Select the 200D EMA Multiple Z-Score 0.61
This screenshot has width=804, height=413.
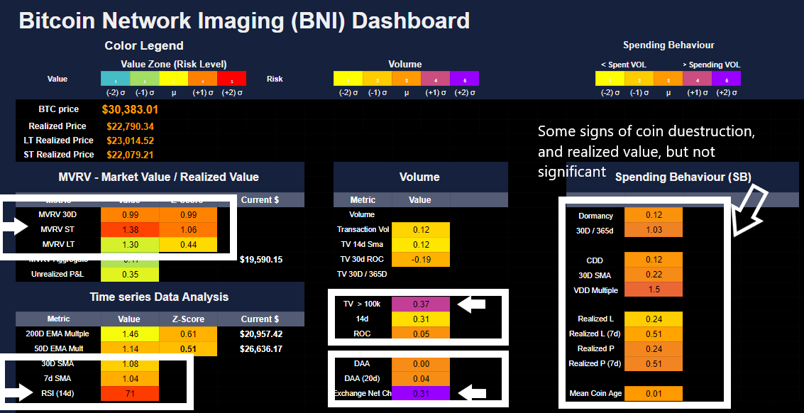(188, 334)
